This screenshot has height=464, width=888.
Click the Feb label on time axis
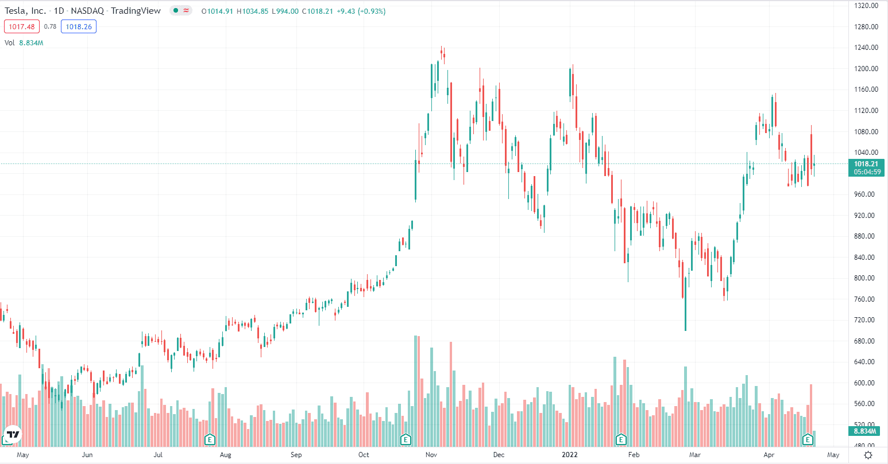[634, 455]
